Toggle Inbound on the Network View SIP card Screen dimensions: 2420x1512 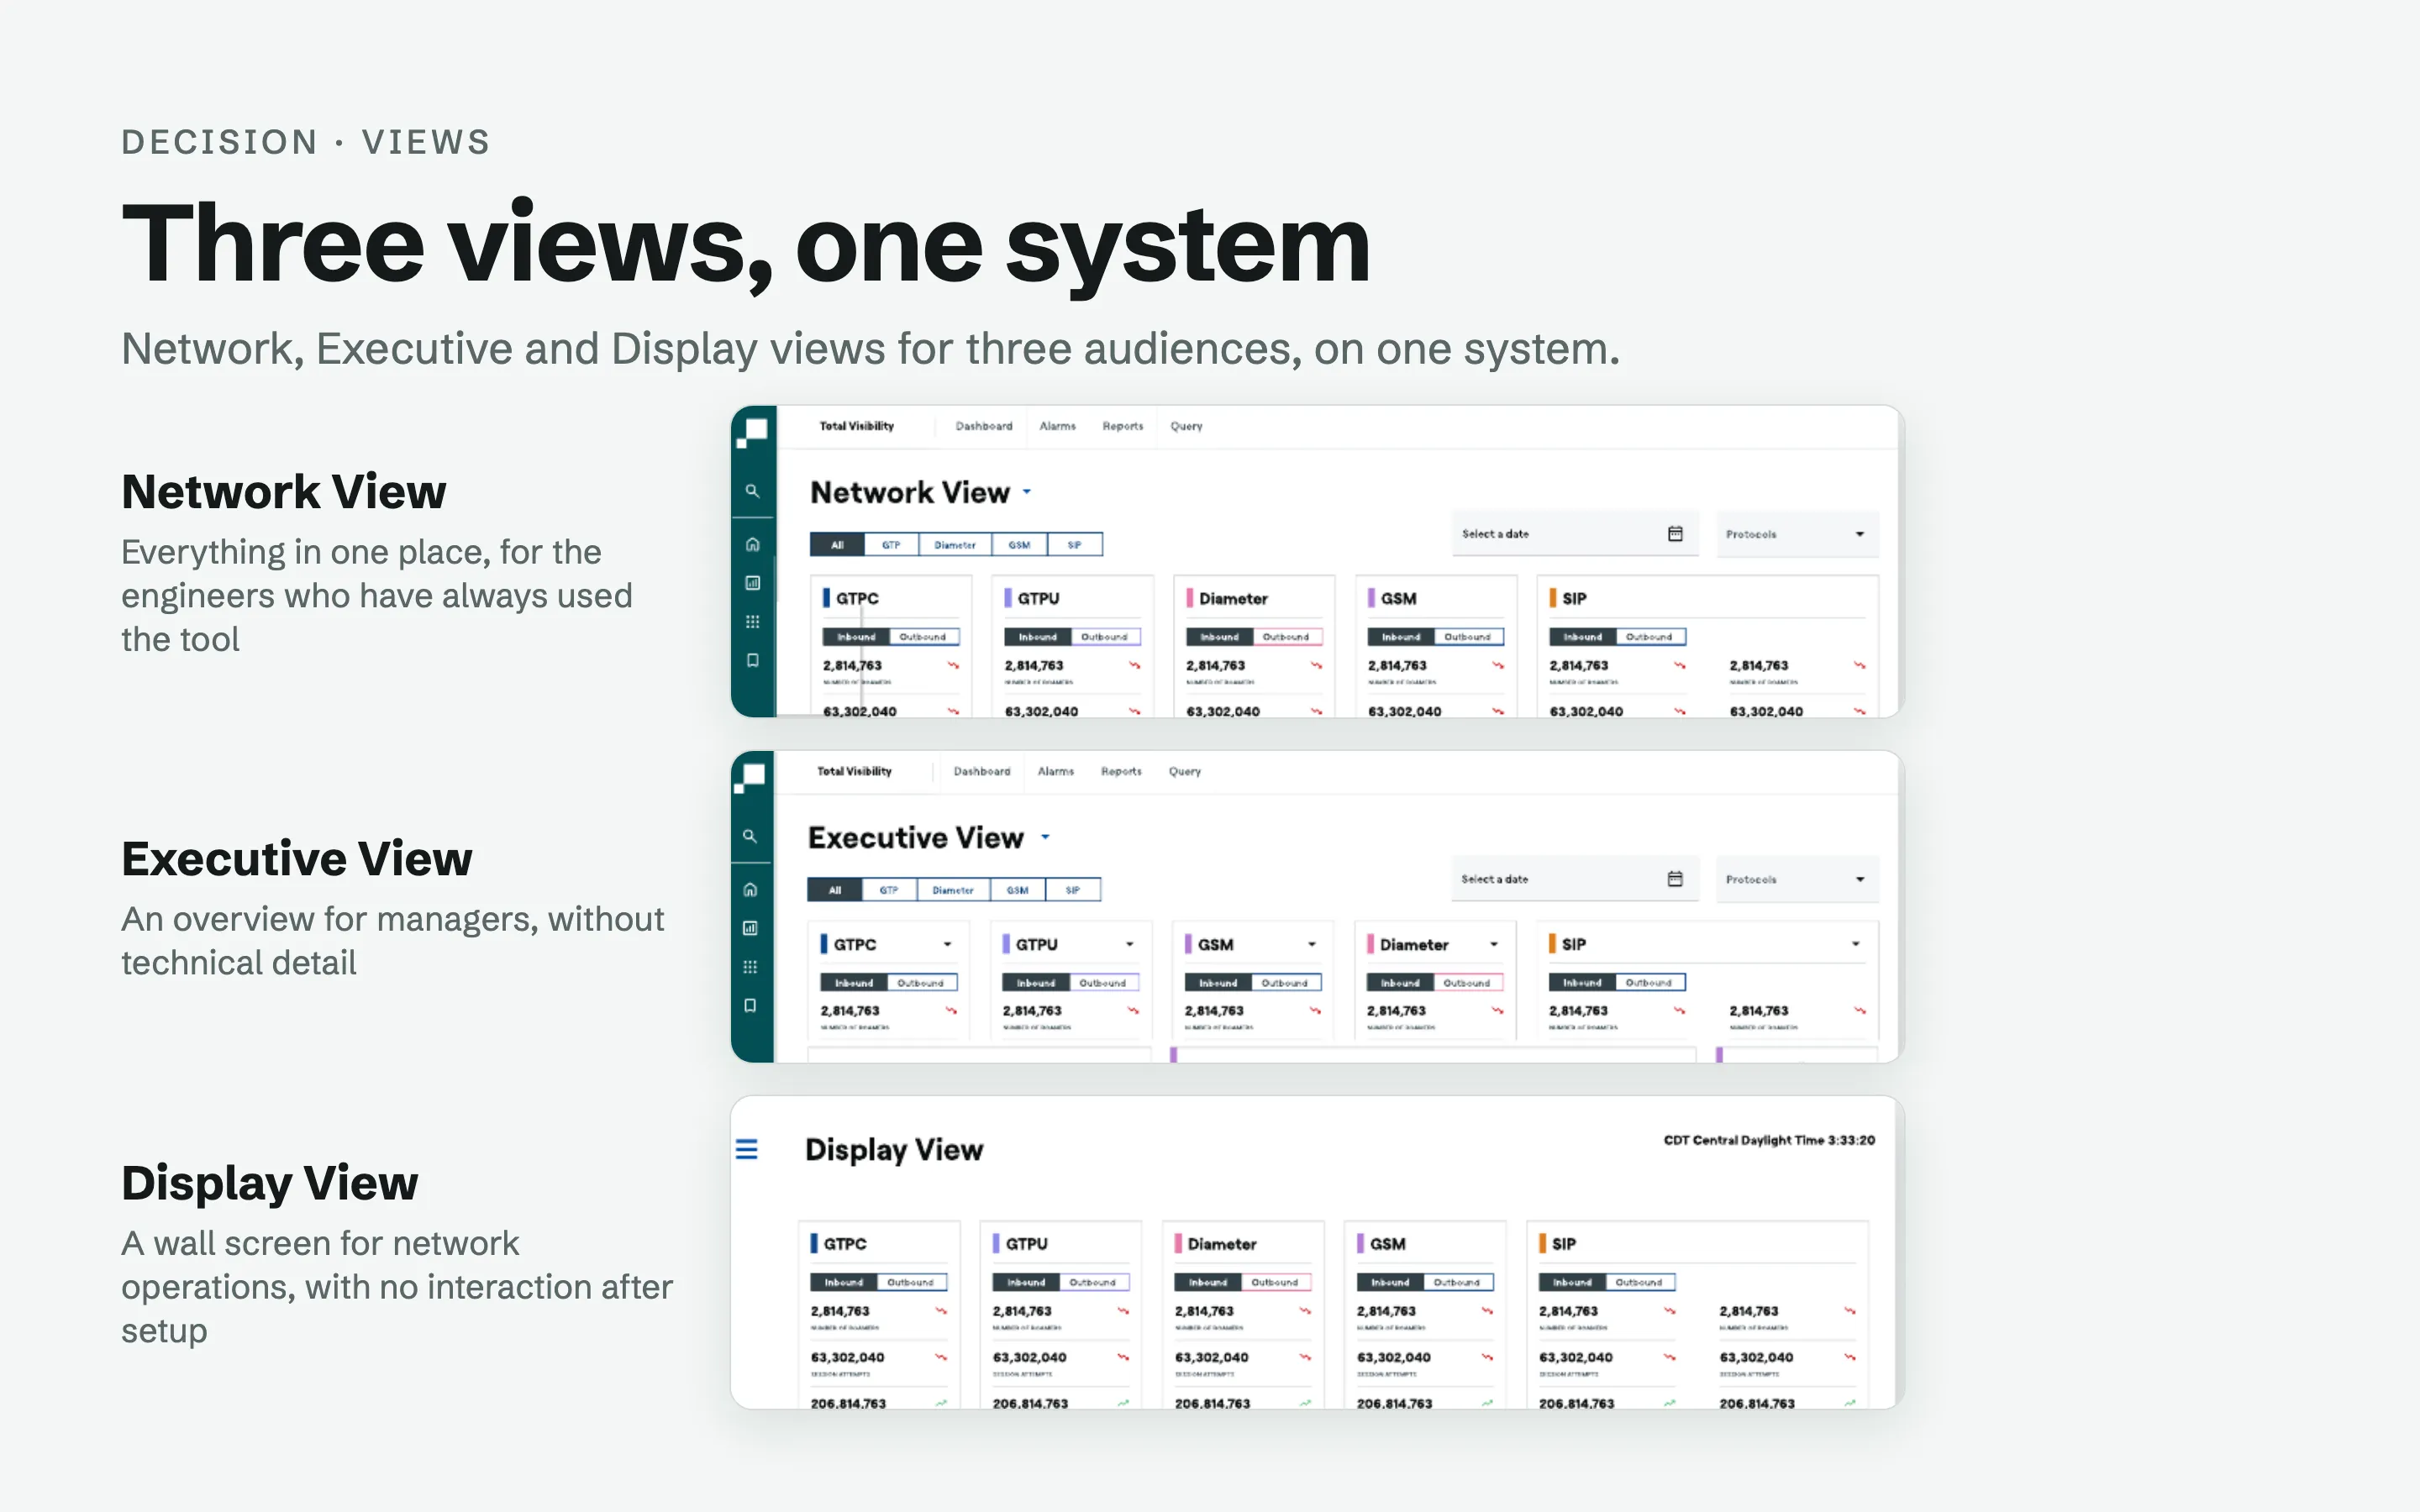1582,637
